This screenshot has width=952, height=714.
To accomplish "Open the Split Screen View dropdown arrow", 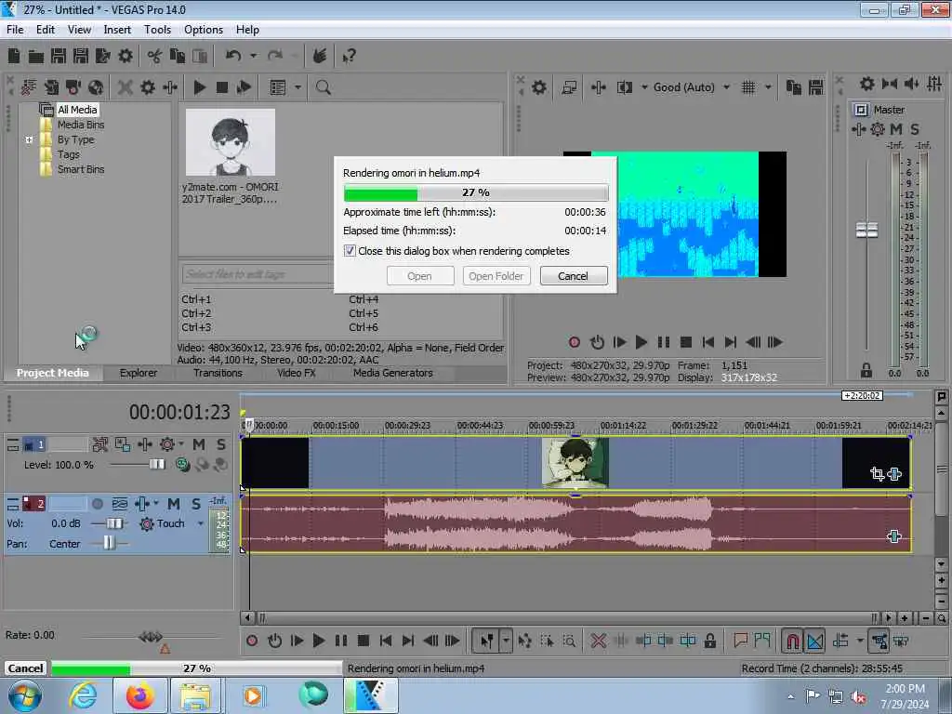I will (644, 87).
